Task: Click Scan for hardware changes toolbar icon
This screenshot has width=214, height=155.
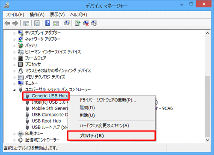Action: coord(67,23)
